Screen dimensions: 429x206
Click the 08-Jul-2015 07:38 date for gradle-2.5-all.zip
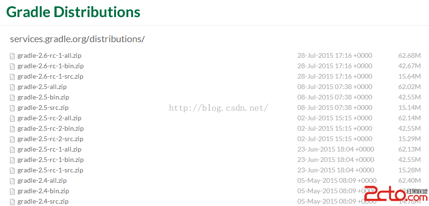pyautogui.click(x=335, y=87)
